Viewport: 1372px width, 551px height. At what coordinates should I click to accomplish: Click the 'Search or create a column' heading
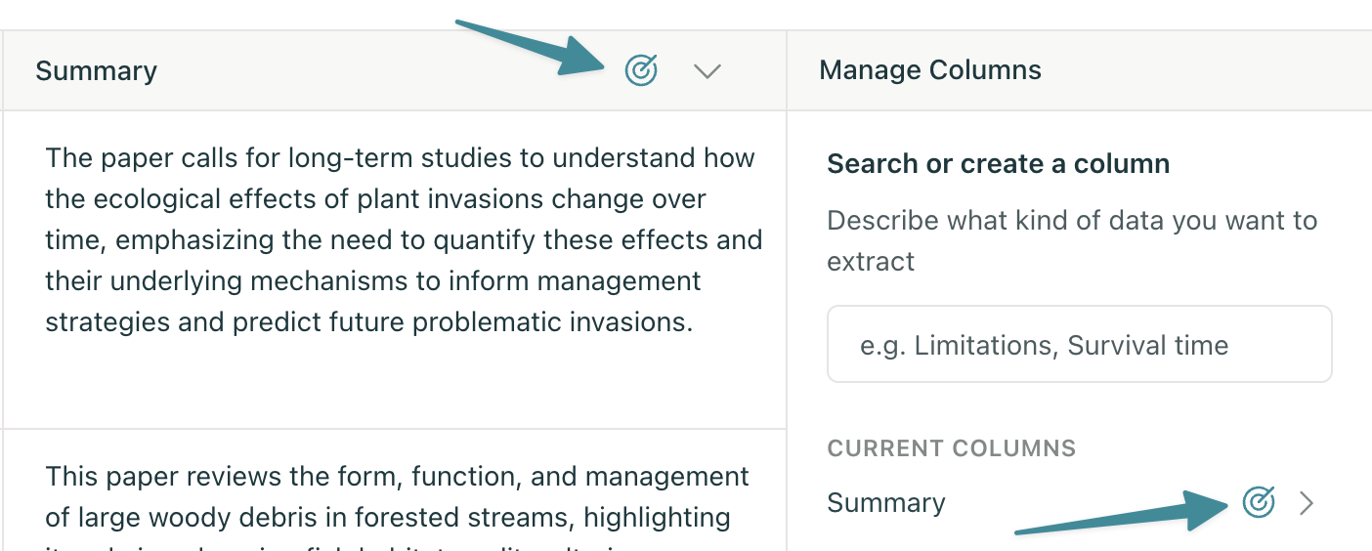[998, 163]
